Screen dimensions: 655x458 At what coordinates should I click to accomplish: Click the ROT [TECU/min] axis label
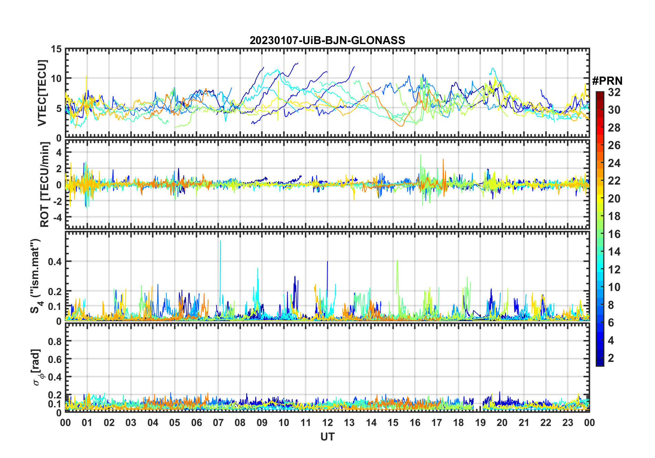tap(44, 185)
